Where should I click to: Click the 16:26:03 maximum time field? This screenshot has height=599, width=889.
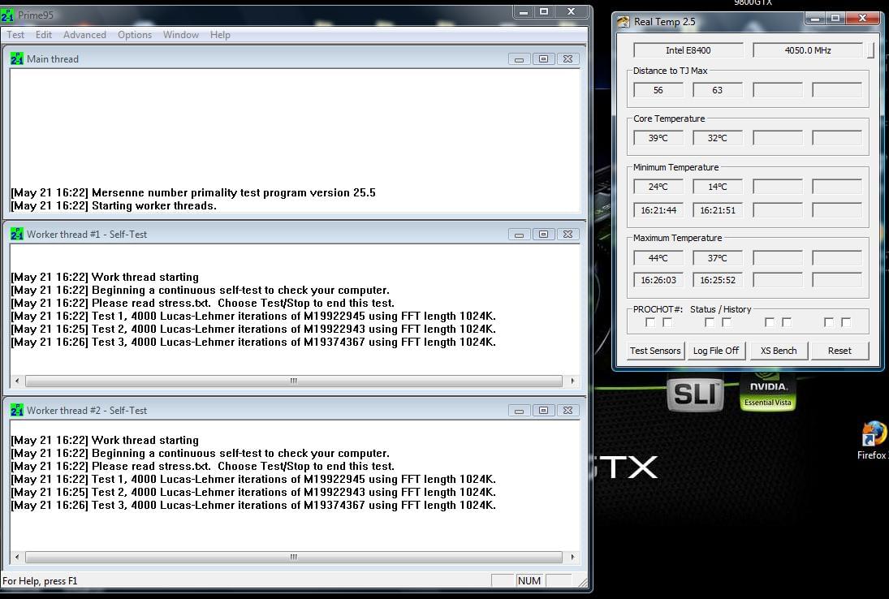(x=658, y=280)
